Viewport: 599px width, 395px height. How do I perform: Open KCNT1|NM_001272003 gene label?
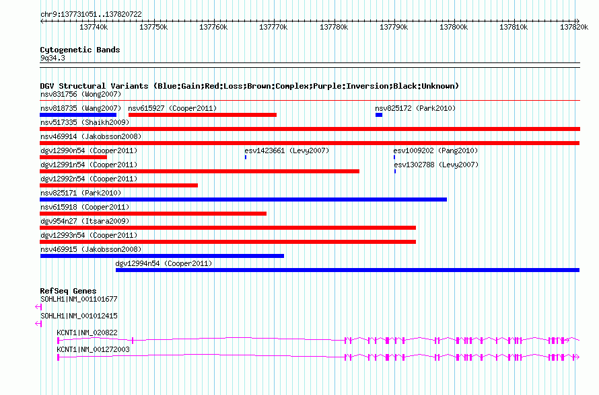pyautogui.click(x=93, y=349)
